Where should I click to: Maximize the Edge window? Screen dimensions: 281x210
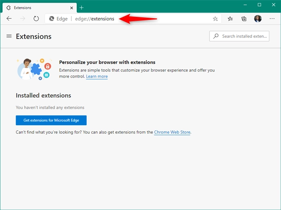point(259,5)
